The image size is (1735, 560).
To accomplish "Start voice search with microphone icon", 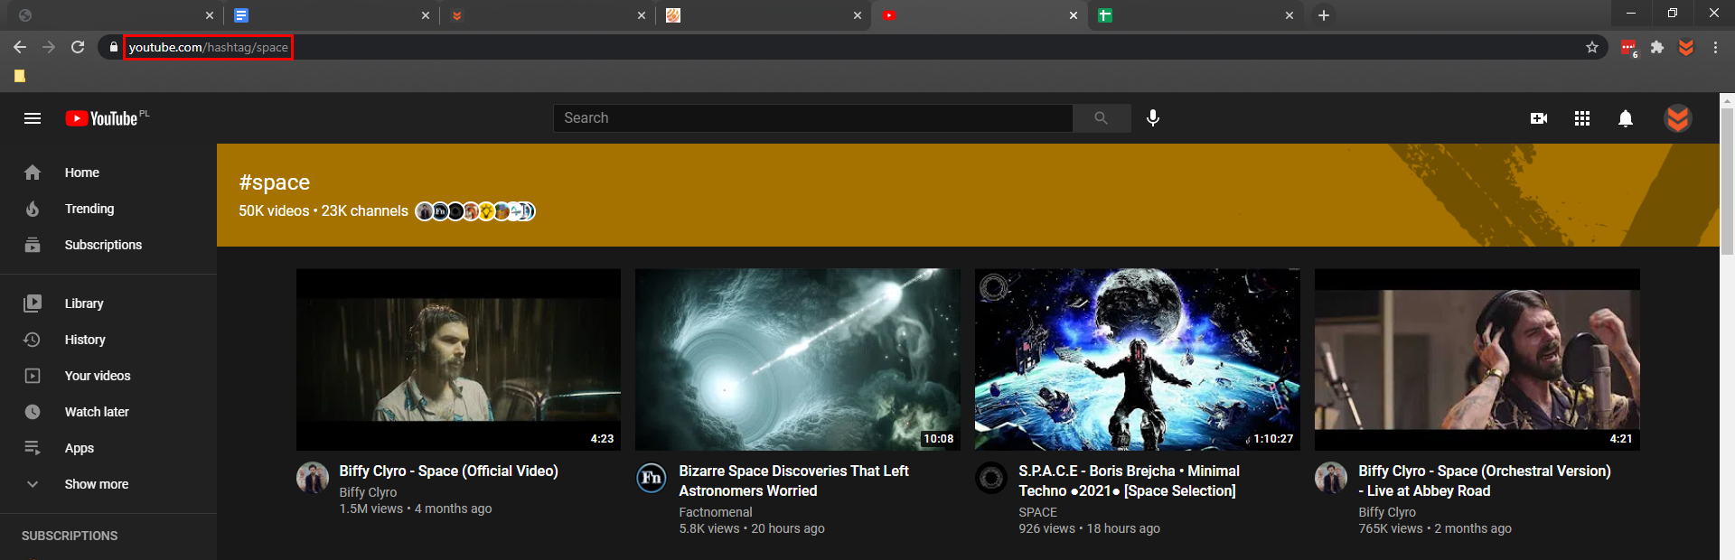I will click(1153, 118).
